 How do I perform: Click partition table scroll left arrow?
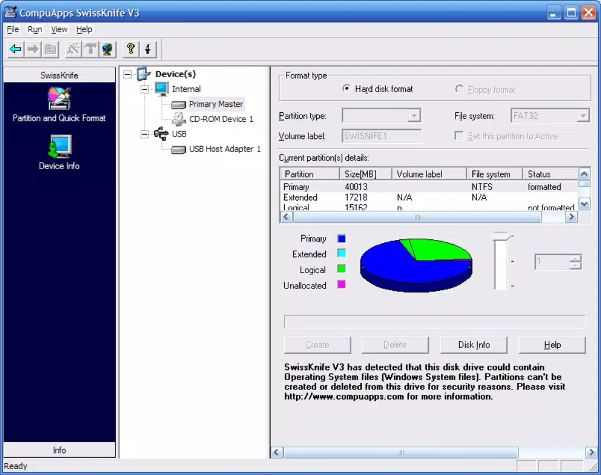tap(286, 217)
